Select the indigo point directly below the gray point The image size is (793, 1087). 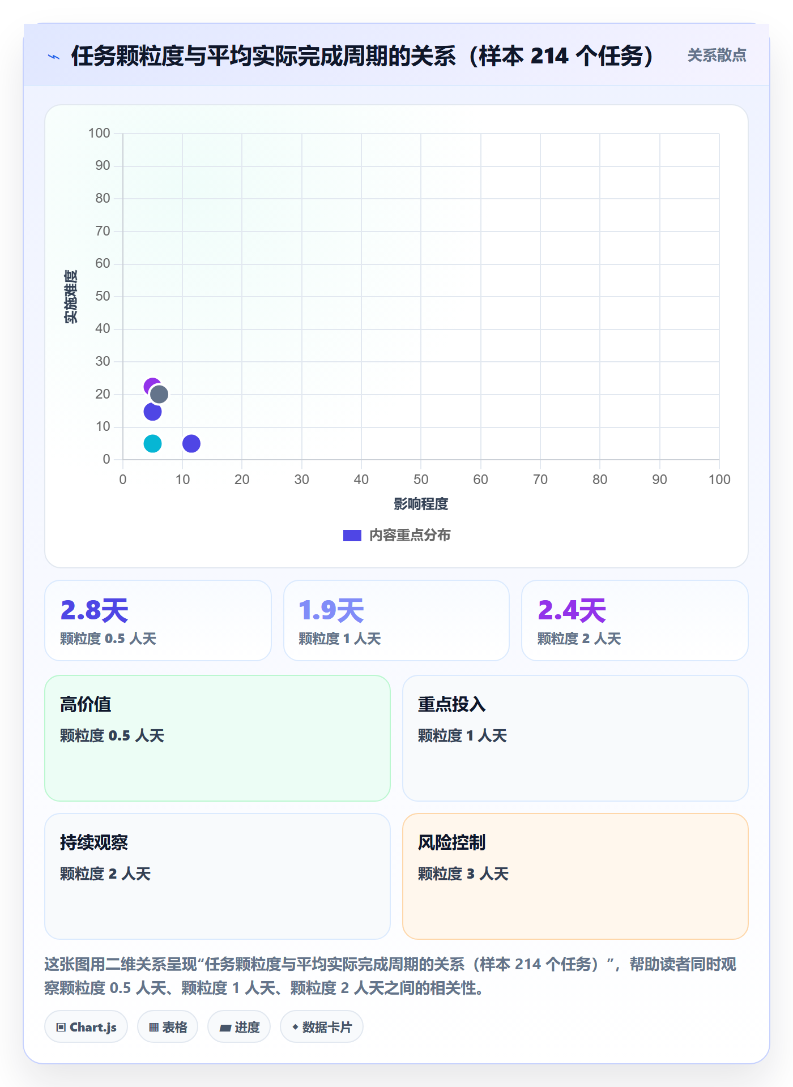click(152, 412)
